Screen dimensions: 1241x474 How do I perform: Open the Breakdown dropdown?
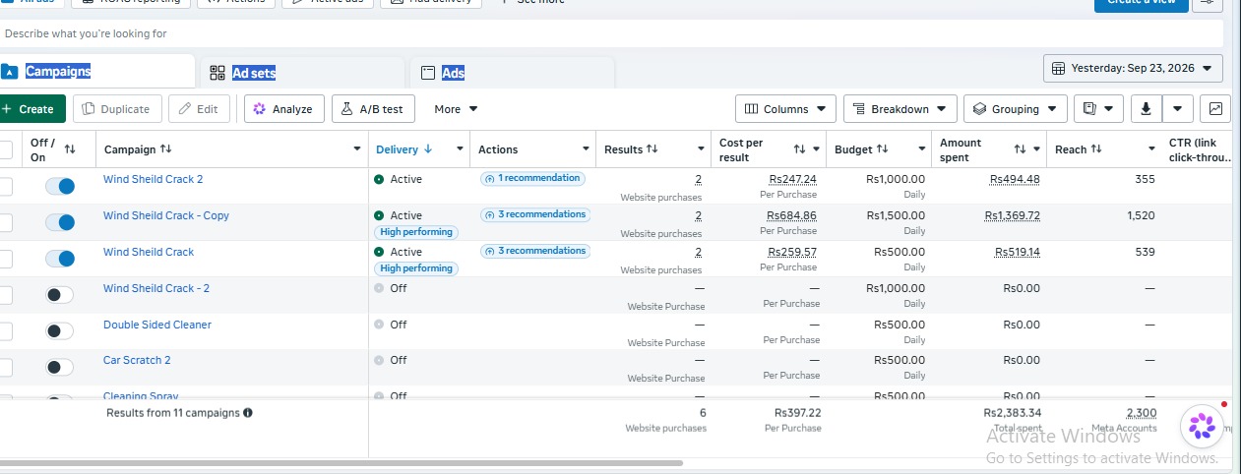[900, 109]
